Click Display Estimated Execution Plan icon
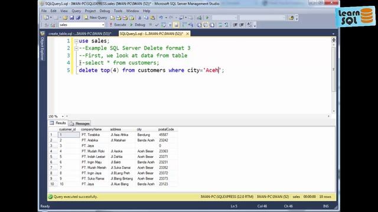The image size is (378, 212). tap(164, 25)
